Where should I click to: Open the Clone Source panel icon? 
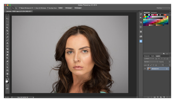(x=141, y=22)
